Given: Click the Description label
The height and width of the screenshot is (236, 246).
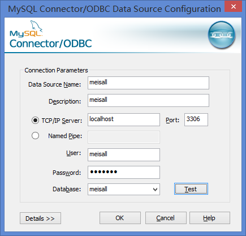Looking at the screenshot, I should [64, 101].
